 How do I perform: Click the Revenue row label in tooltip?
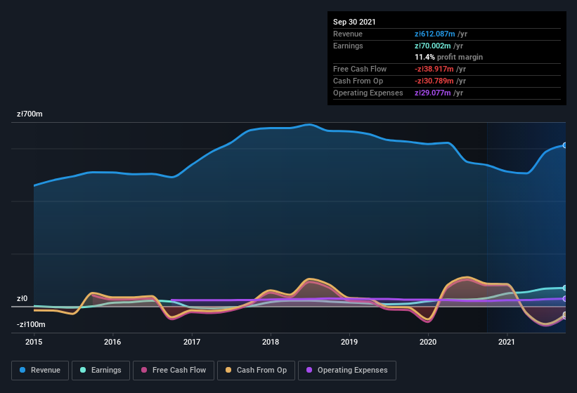coord(348,34)
